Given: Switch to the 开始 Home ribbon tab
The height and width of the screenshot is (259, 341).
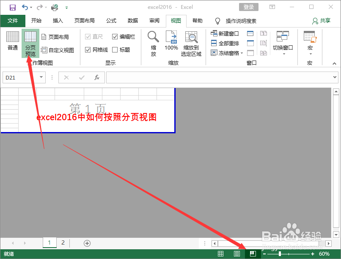Looking at the screenshot, I should click(x=36, y=20).
